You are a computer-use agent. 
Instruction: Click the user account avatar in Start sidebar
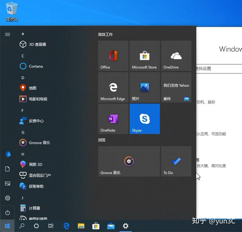(x=8, y=154)
